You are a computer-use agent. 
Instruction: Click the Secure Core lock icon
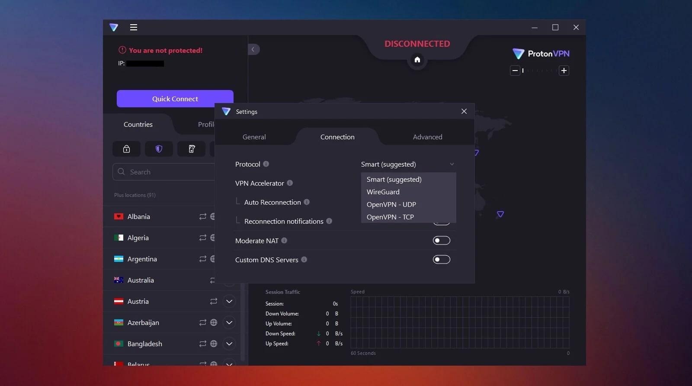[x=126, y=149]
